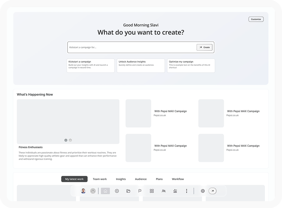Open settings gear icon in dock

coord(203,191)
